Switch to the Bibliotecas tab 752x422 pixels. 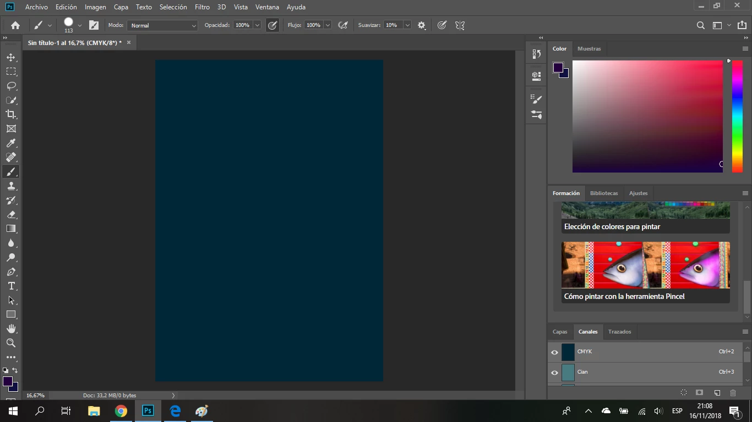coord(604,193)
